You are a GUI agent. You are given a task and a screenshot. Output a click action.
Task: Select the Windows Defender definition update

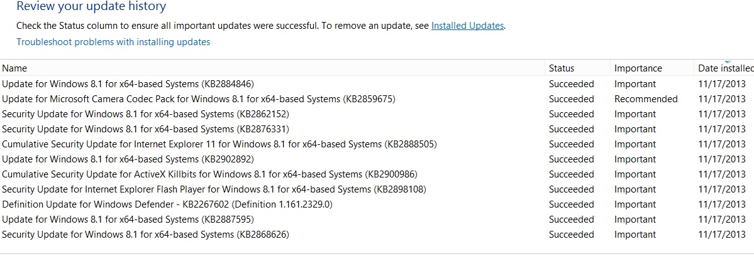(x=167, y=204)
